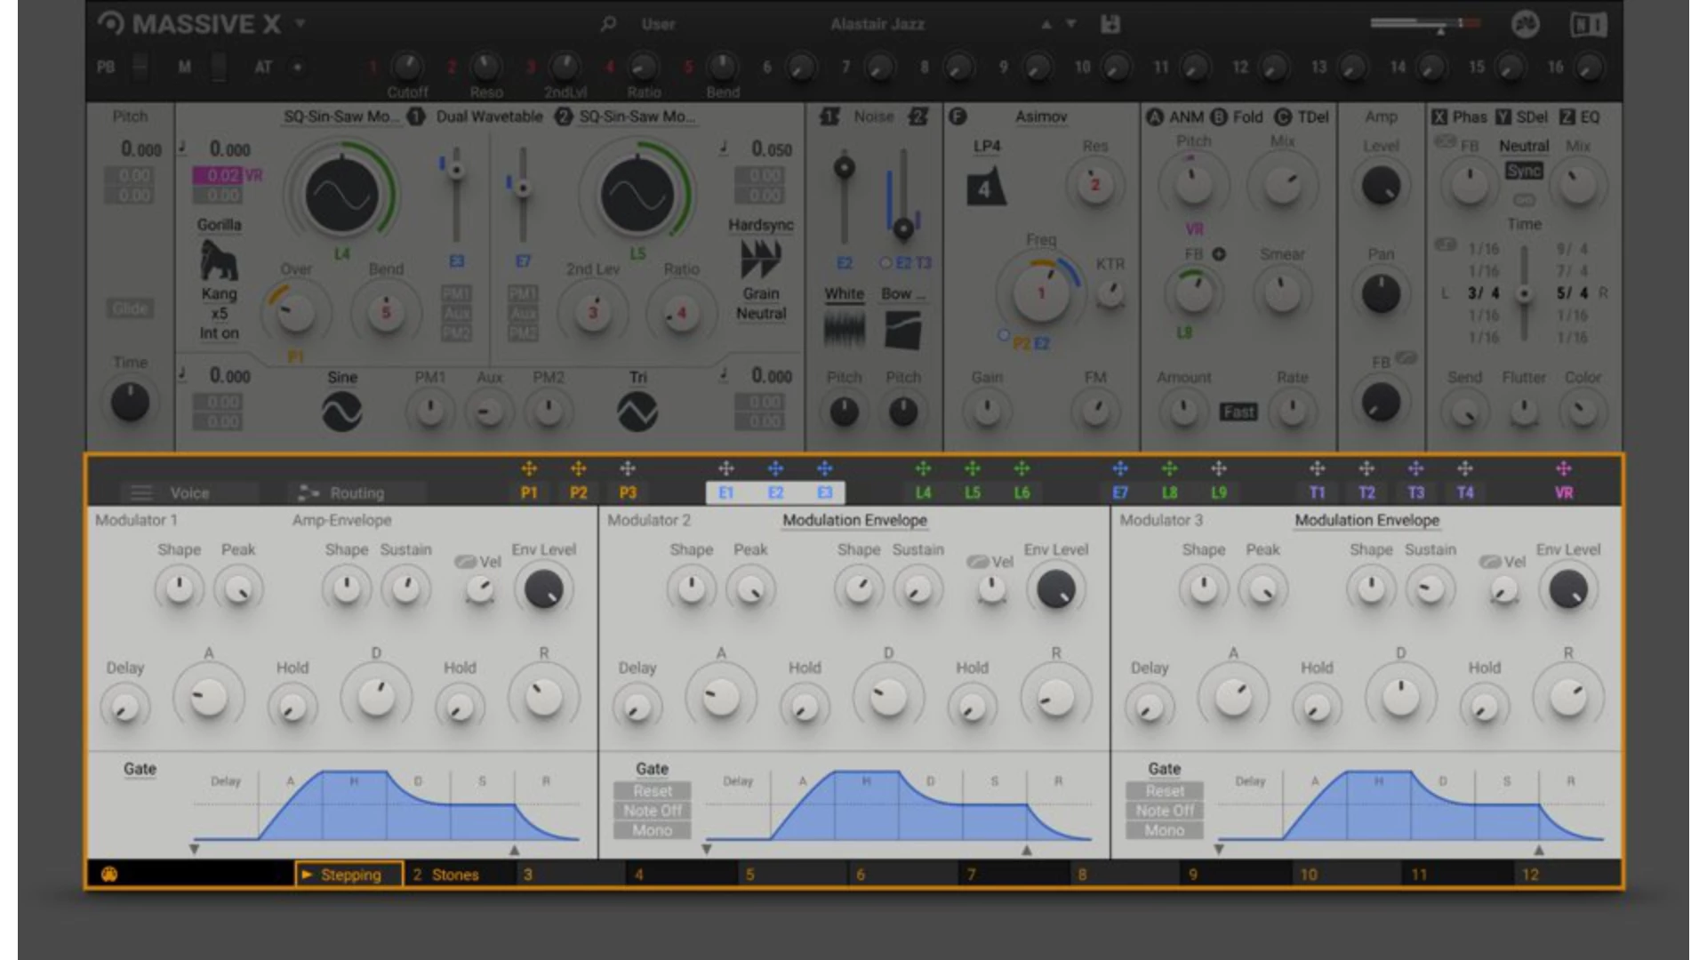The height and width of the screenshot is (960, 1707).
Task: Click the Bow noise waveform thumbnail
Action: tap(903, 330)
